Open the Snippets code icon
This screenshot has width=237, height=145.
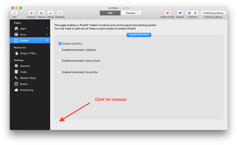click(60, 13)
